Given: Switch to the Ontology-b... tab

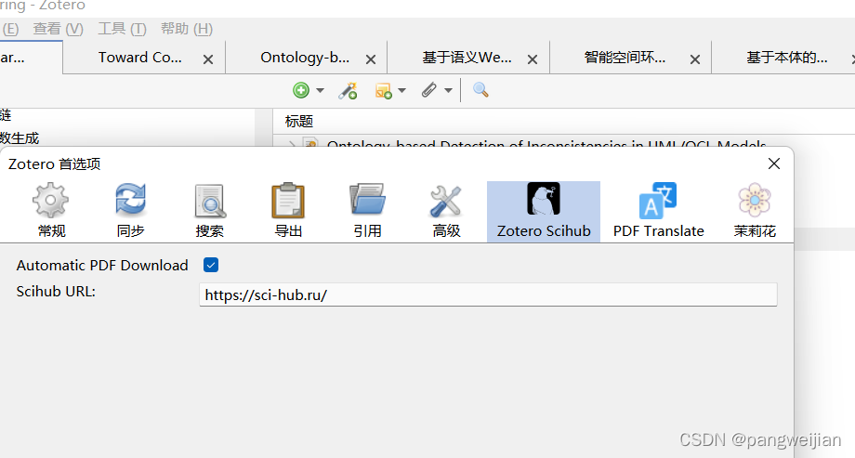Looking at the screenshot, I should (305, 58).
